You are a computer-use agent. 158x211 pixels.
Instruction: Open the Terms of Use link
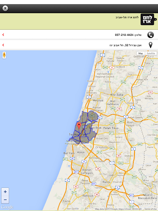click(150, 209)
